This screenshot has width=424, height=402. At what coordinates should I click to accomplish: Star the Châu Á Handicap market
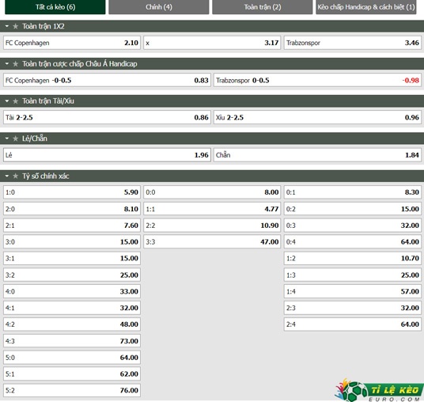pos(15,64)
